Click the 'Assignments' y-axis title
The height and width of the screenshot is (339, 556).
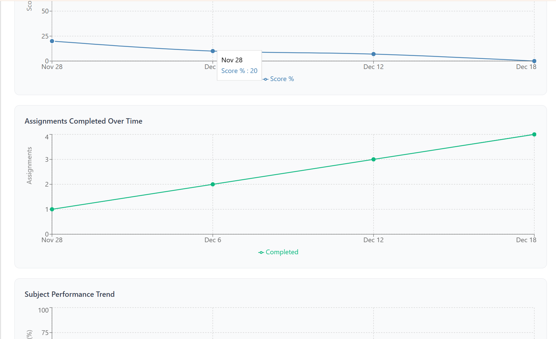pos(29,165)
